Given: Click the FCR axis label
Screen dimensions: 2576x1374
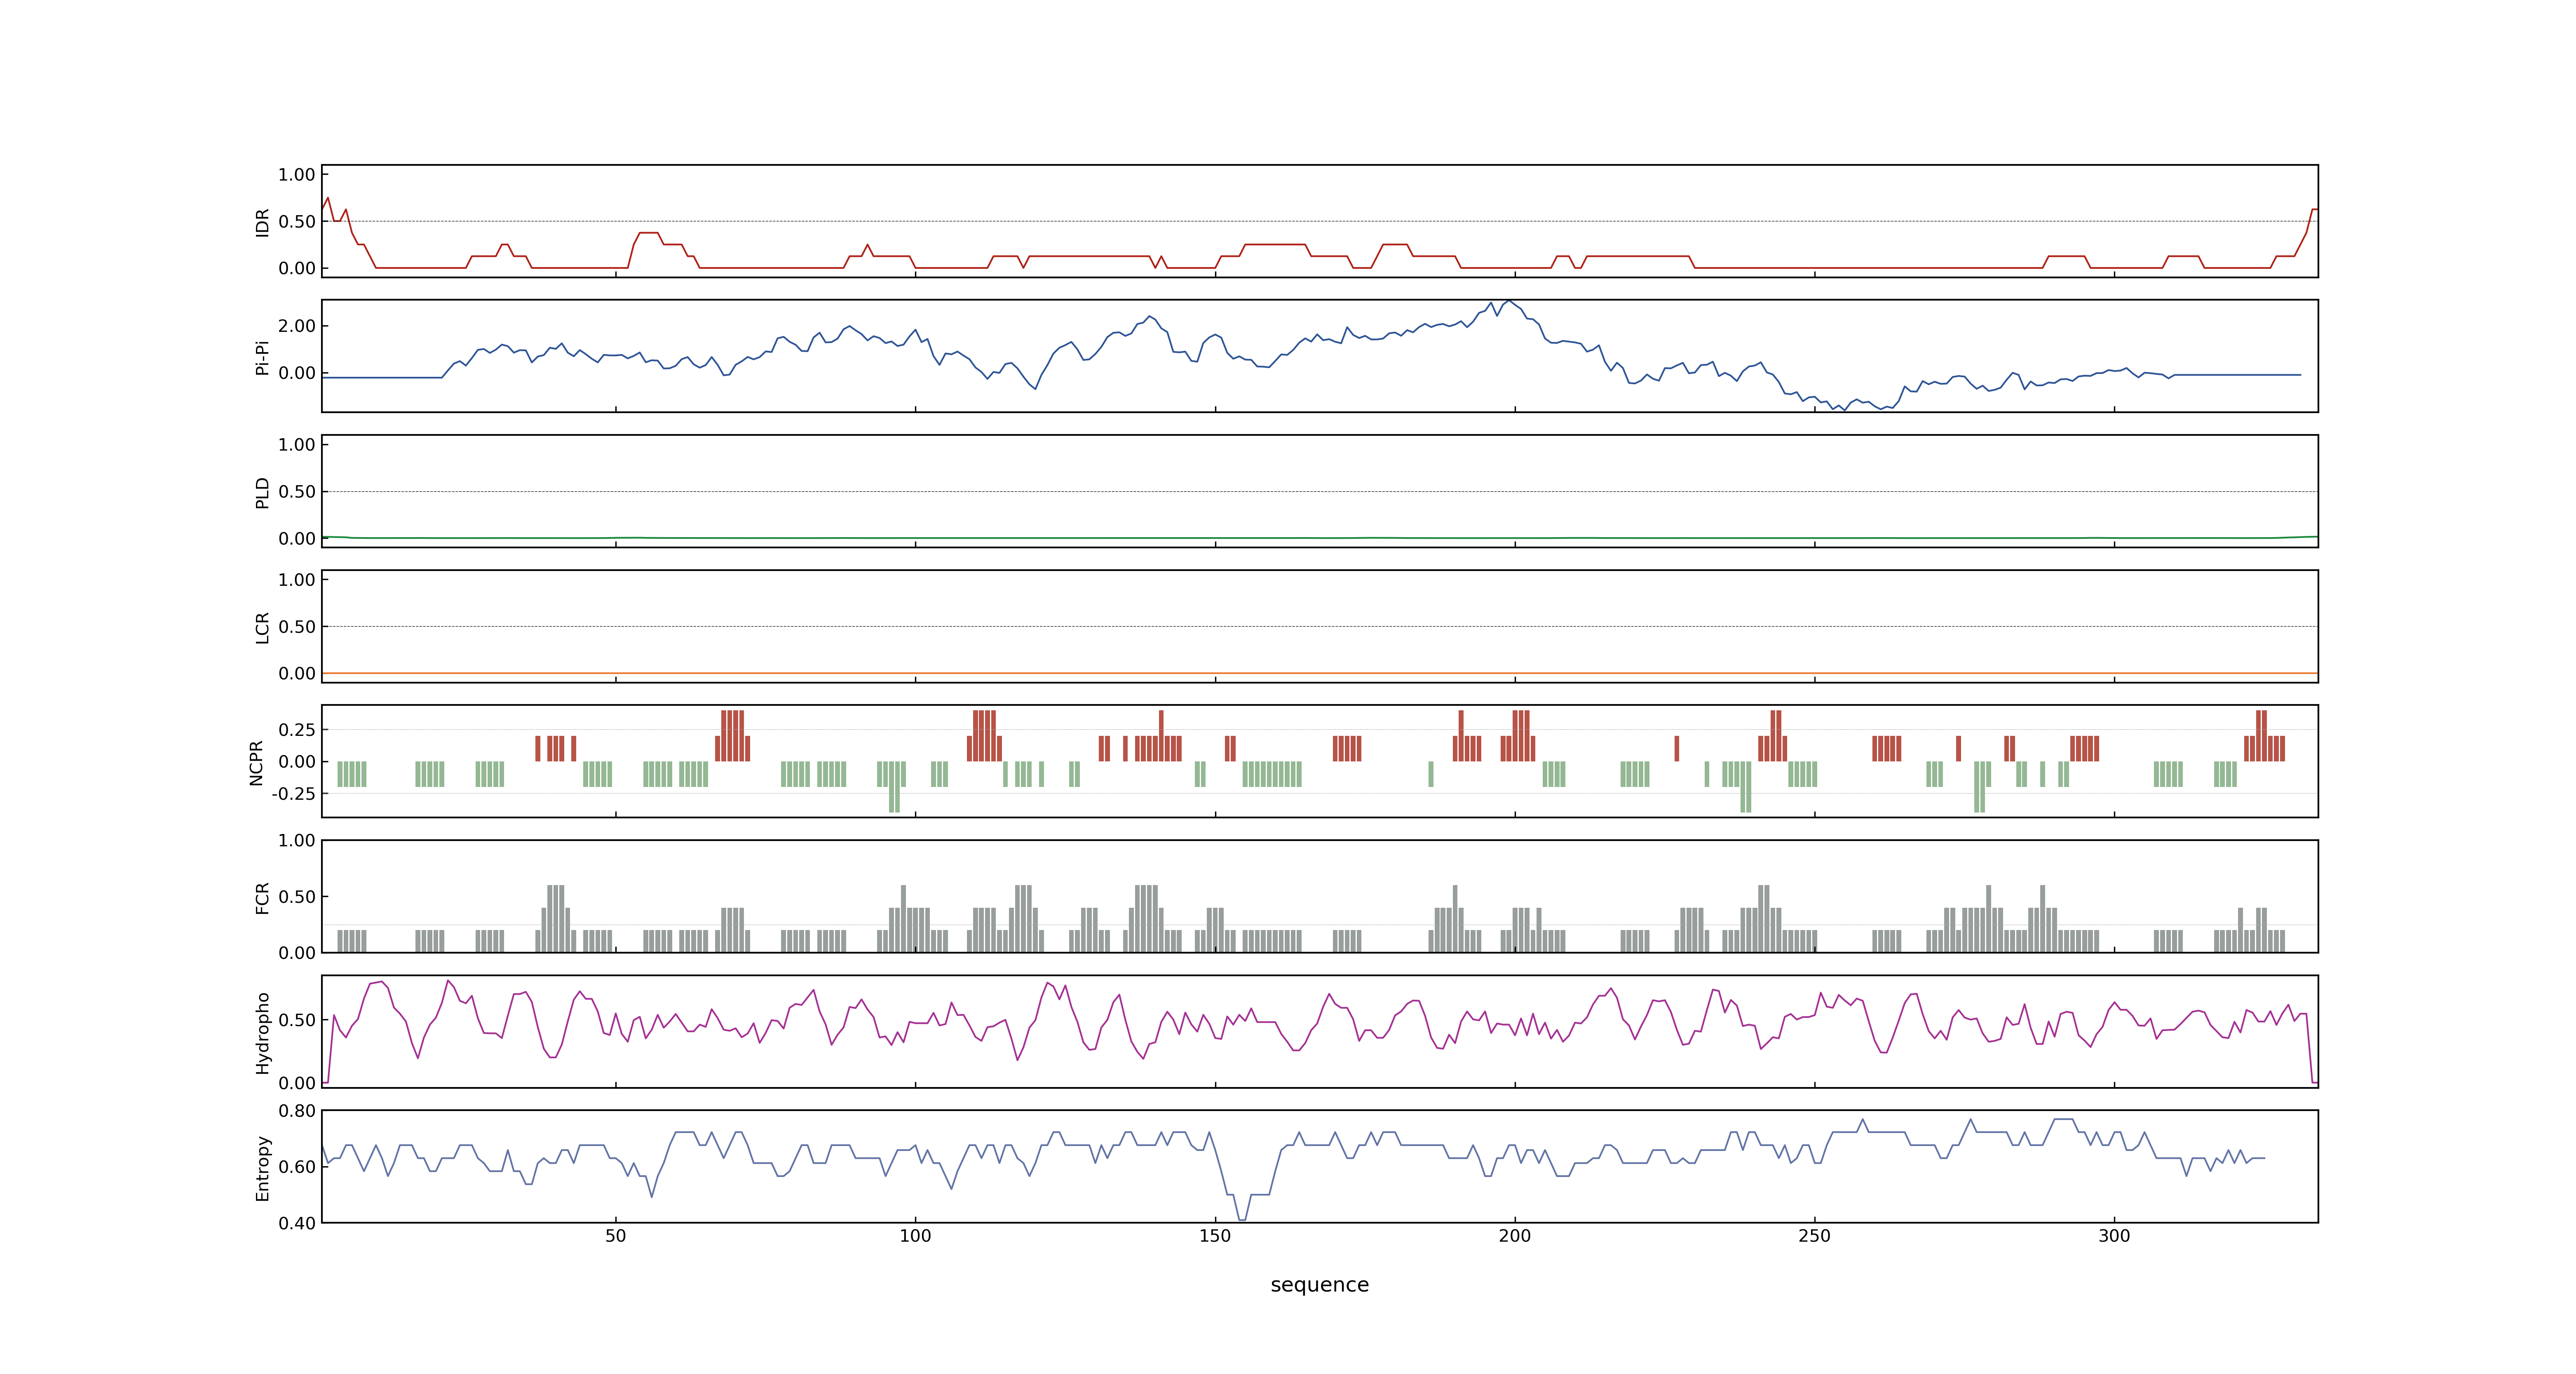Looking at the screenshot, I should tap(262, 897).
